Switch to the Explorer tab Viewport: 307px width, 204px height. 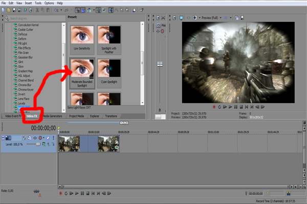[95, 116]
